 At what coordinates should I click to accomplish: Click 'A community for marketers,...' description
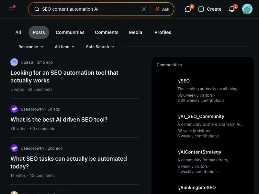[204, 160]
